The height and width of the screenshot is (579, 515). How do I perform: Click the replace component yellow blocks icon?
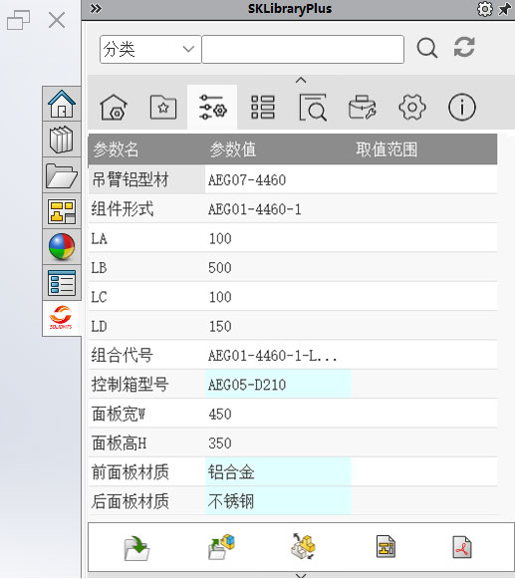303,546
